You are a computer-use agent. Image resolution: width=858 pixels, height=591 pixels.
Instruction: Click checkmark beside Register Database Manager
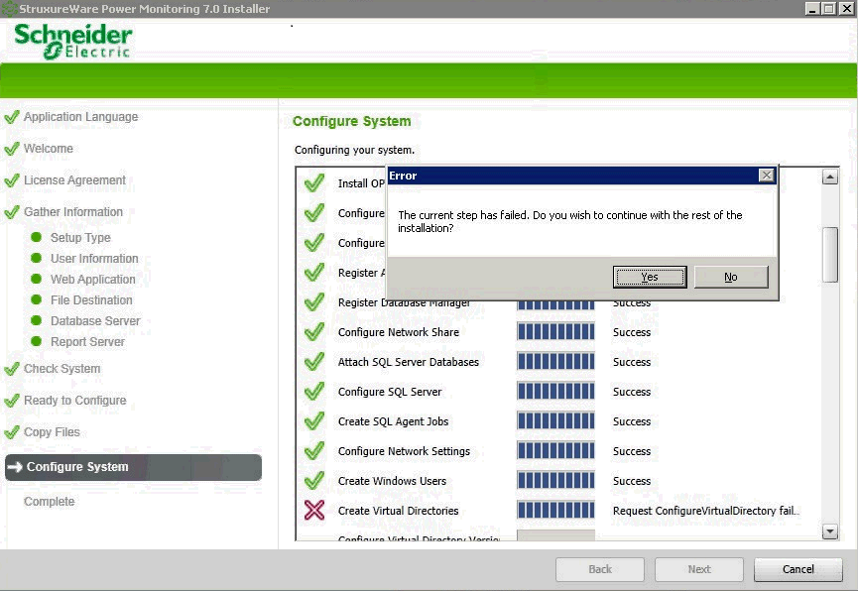[314, 302]
